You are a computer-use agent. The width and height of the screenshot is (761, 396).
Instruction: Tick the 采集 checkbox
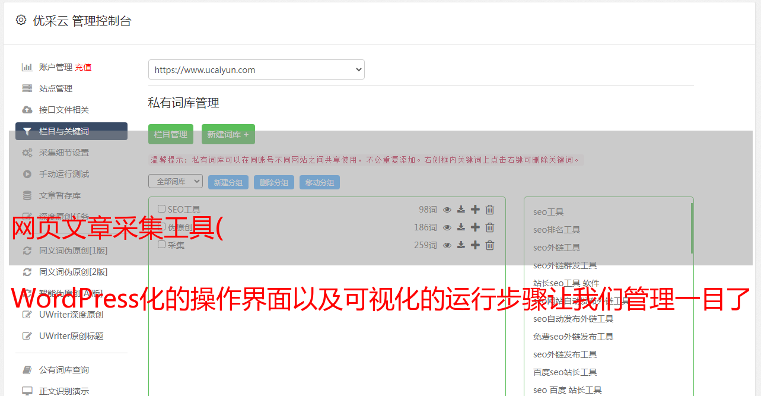162,245
